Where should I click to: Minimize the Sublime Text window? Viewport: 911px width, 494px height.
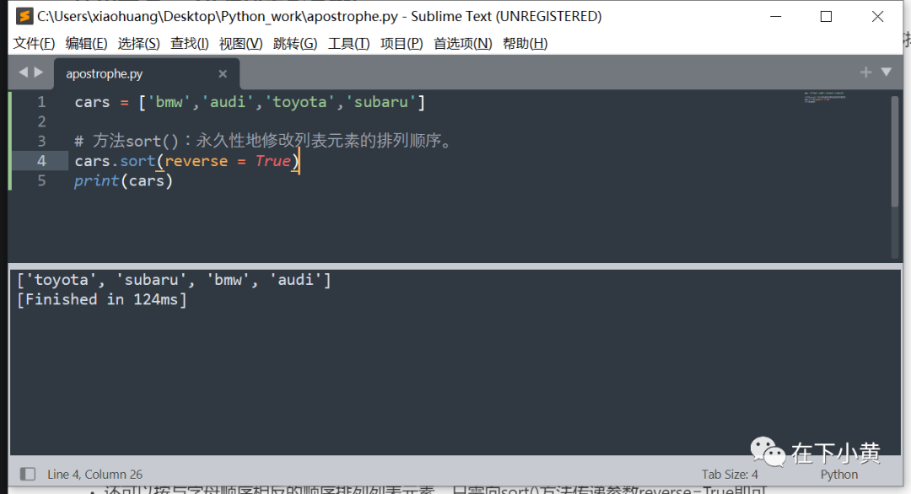[776, 16]
